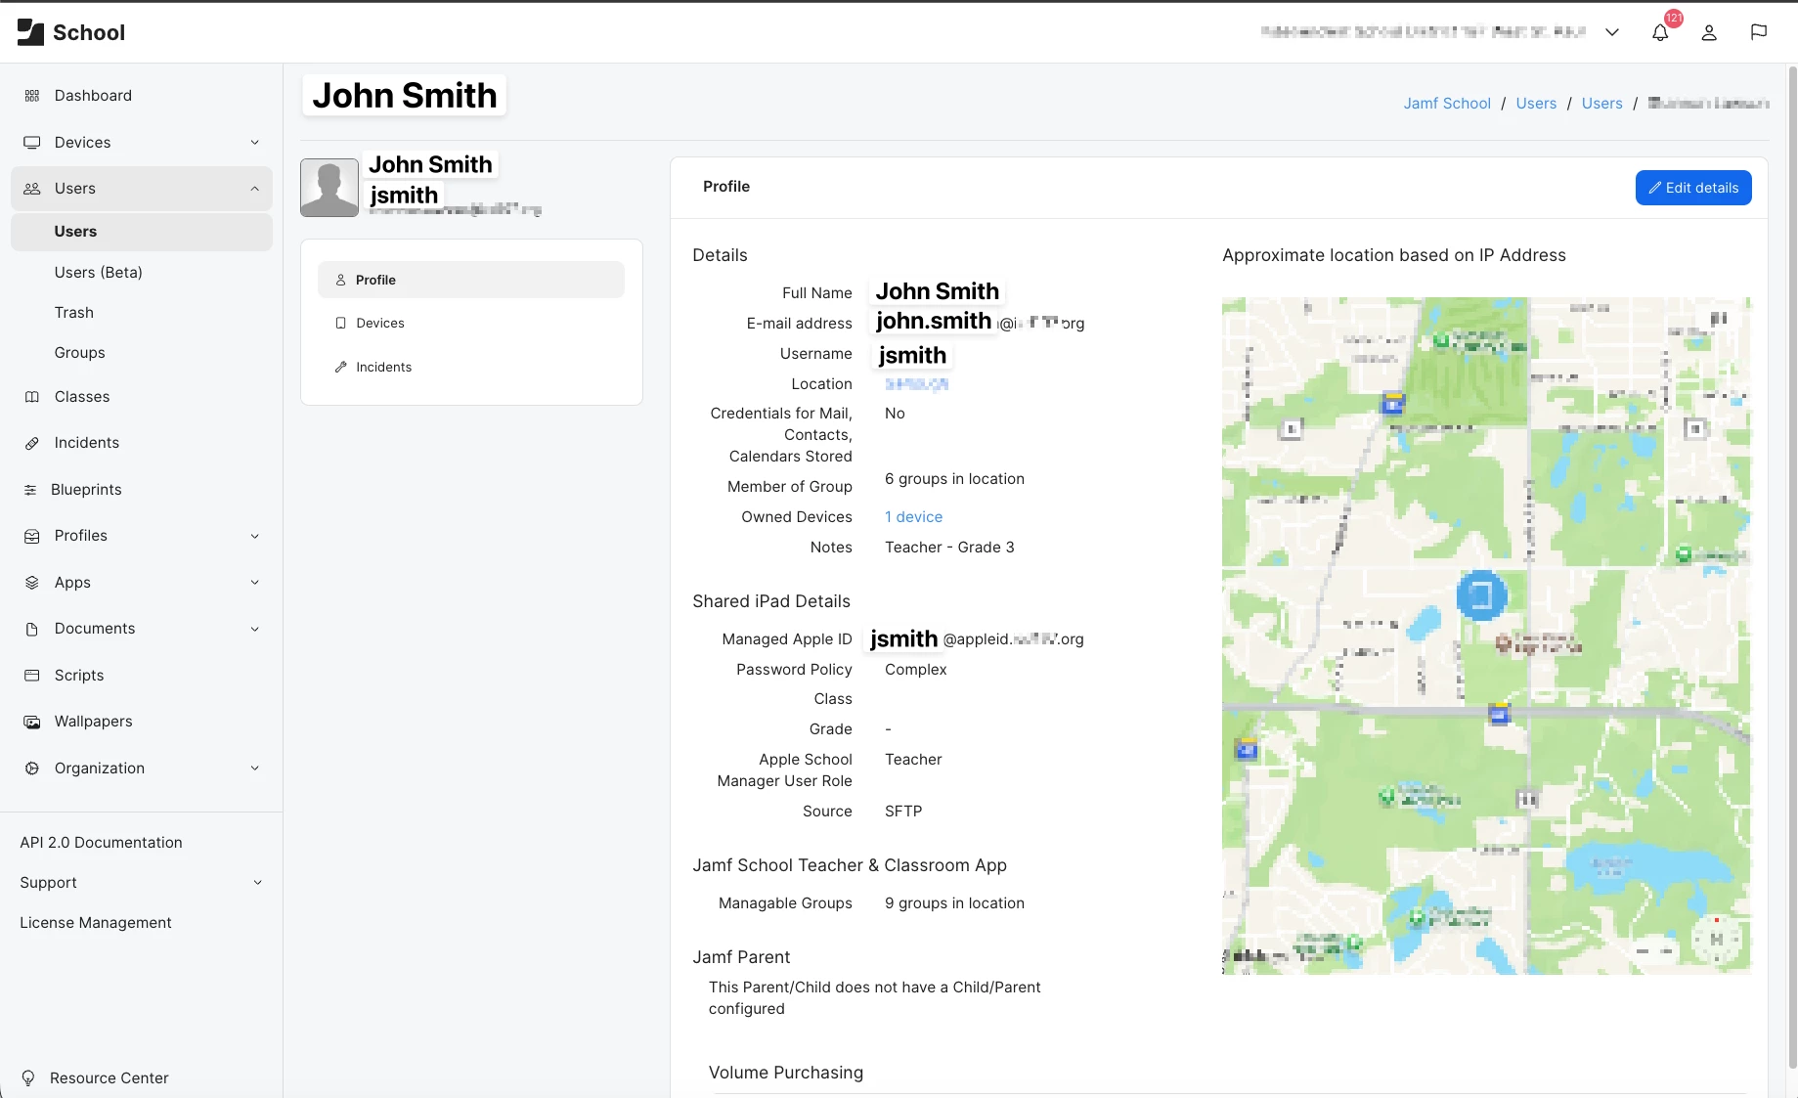Viewport: 1798px width, 1098px height.
Task: Click the first Users breadcrumb link
Action: 1536,104
